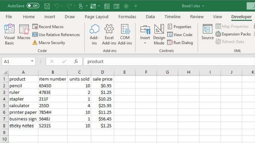
Task: Expand the Name Box dropdown arrow
Action: pos(32,61)
